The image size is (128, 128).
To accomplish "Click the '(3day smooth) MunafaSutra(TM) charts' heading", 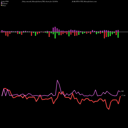I will pos(36,2).
